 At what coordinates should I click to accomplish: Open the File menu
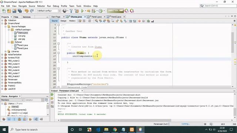[3, 6]
